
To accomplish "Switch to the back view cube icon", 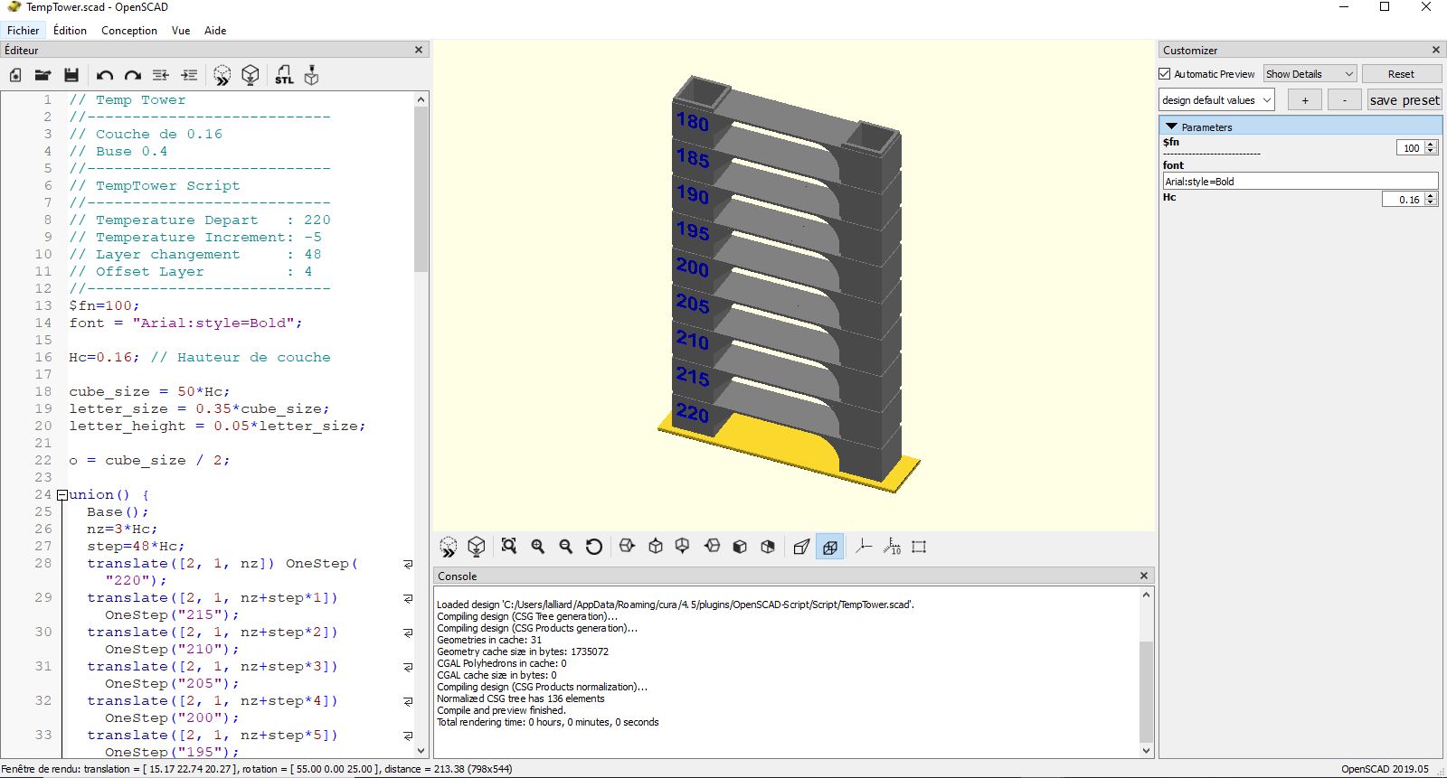I will pos(768,547).
